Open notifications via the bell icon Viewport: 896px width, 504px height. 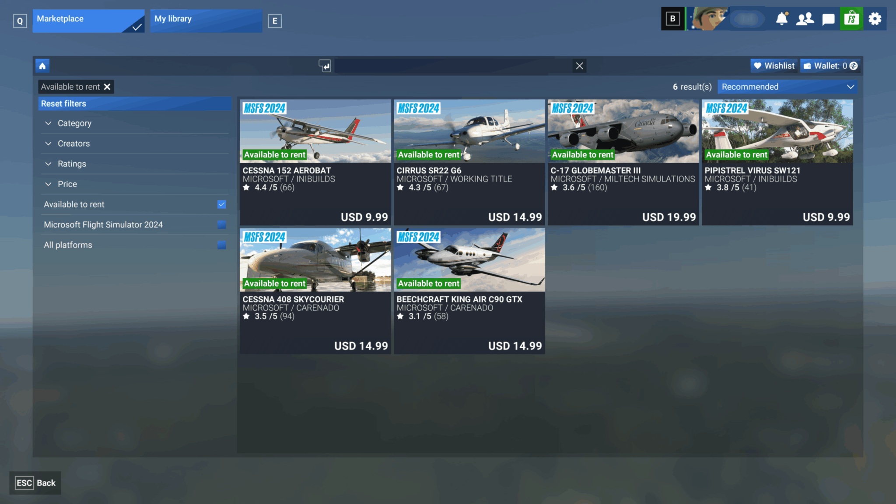click(782, 19)
